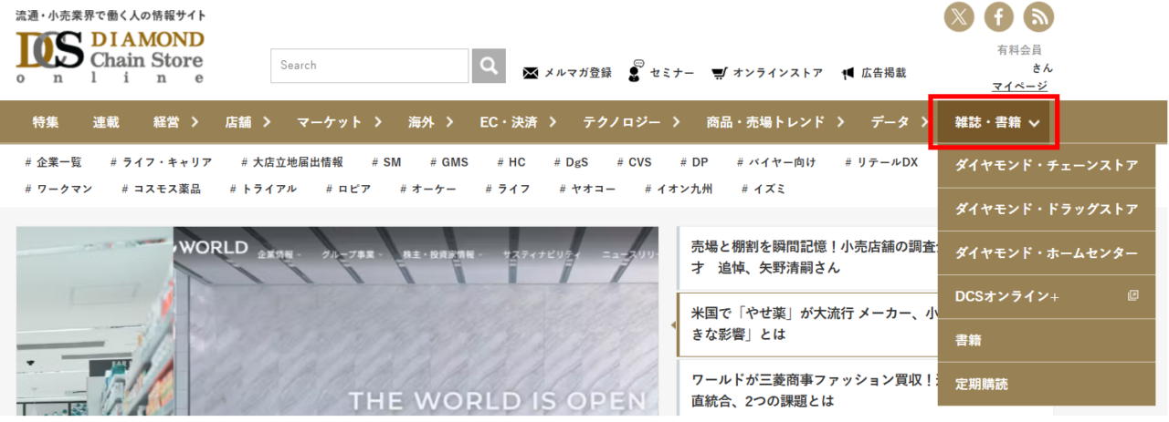Open the THE WORLD IS OPEN banner image
This screenshot has width=1169, height=422.
pos(337,324)
